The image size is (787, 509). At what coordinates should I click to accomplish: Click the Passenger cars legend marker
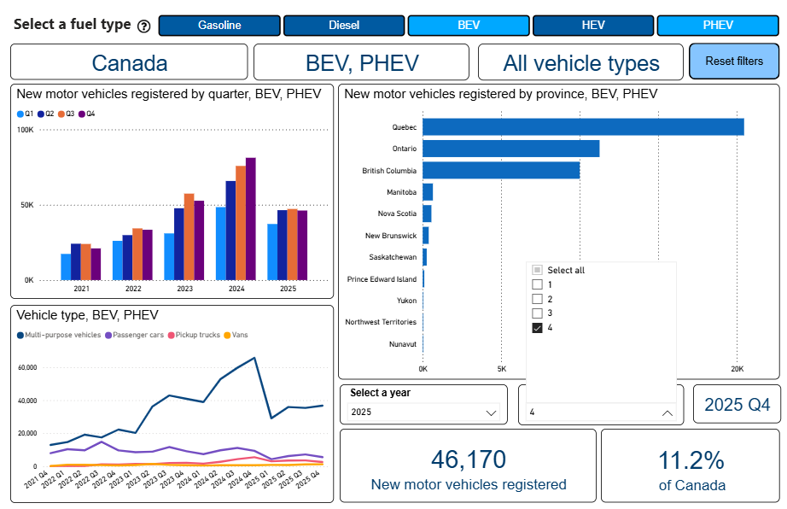108,335
